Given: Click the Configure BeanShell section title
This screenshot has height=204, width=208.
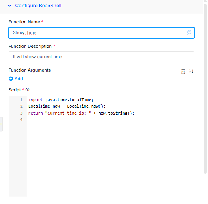Looking at the screenshot, I should click(x=38, y=6).
